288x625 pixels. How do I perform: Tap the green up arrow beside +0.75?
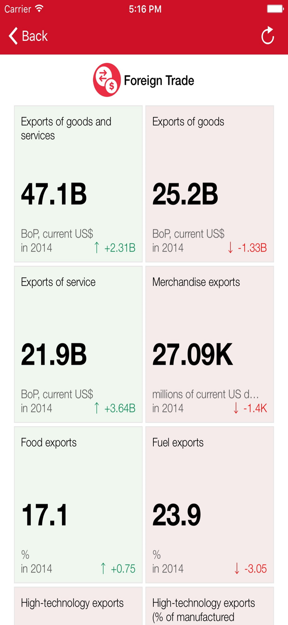coord(103,569)
